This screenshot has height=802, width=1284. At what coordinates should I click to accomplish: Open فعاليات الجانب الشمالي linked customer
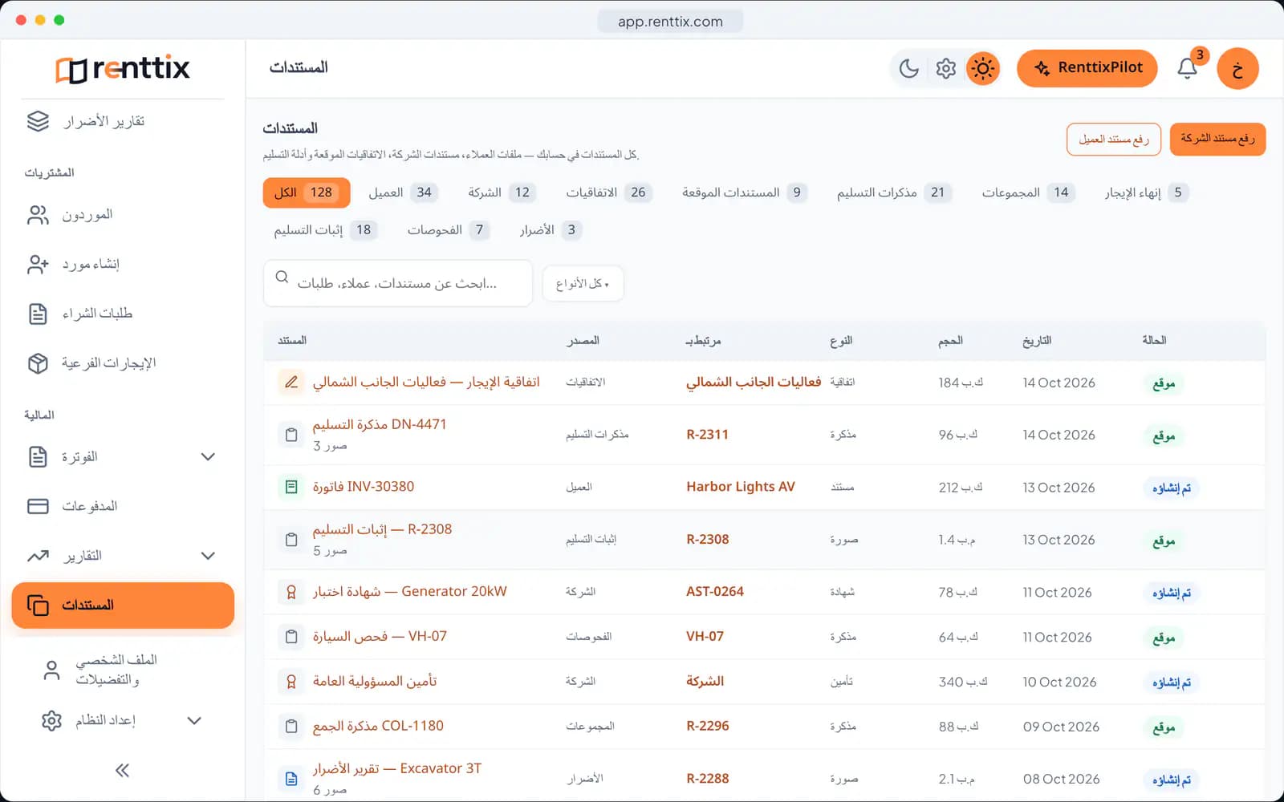(754, 383)
